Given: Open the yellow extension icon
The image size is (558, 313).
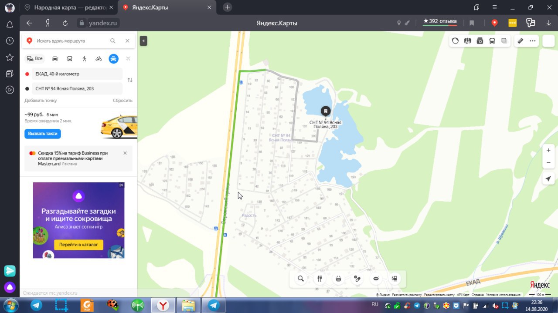Looking at the screenshot, I should tap(513, 23).
